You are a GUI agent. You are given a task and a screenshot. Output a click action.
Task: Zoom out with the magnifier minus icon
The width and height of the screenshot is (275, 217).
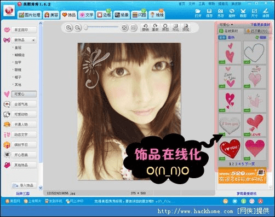click(78, 28)
